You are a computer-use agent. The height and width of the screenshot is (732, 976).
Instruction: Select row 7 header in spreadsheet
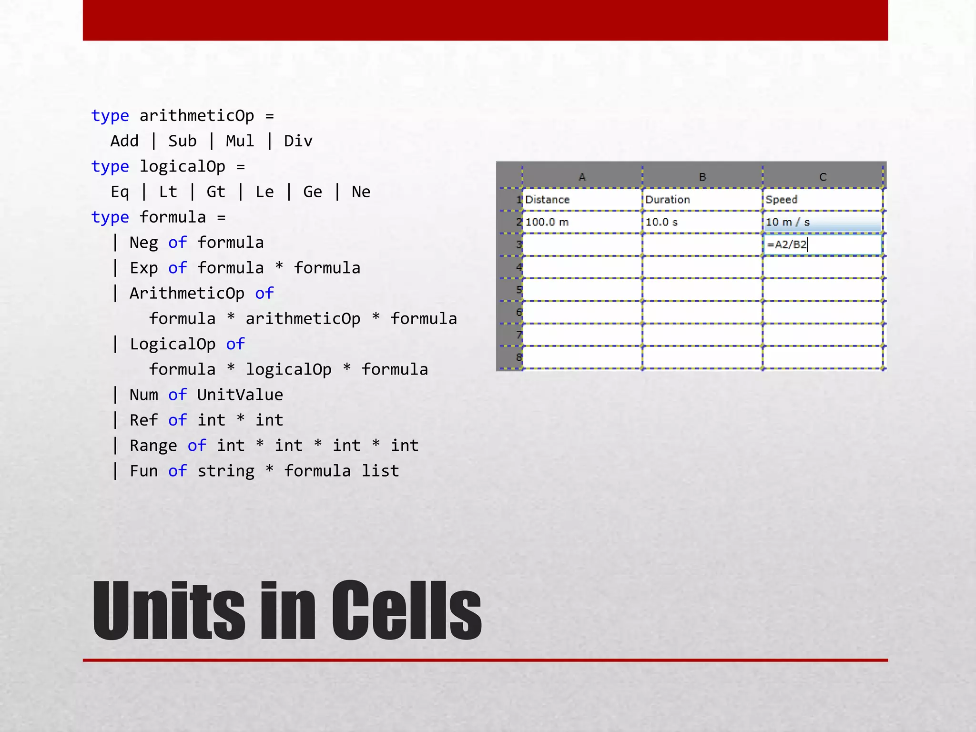[x=509, y=335]
